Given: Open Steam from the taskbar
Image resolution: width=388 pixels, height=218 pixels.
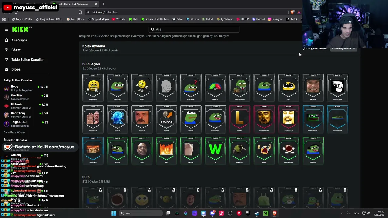Looking at the screenshot, I should (x=256, y=213).
